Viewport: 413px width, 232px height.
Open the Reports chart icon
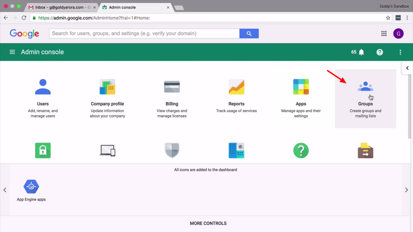(x=236, y=87)
